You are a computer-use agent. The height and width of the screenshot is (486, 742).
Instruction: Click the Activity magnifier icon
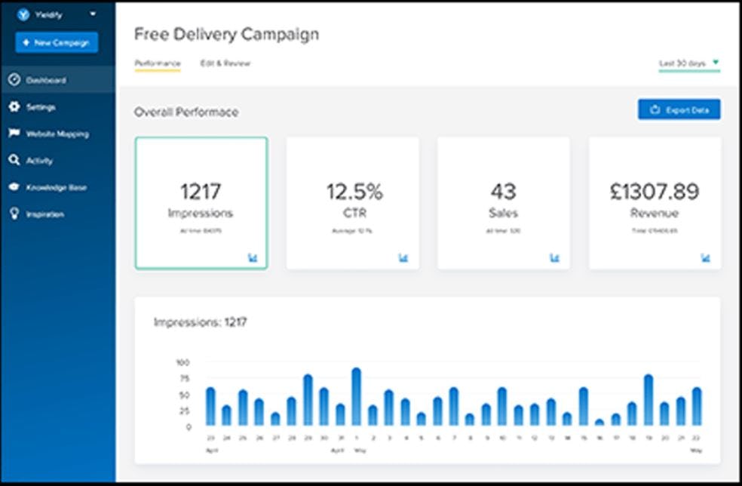tap(13, 160)
